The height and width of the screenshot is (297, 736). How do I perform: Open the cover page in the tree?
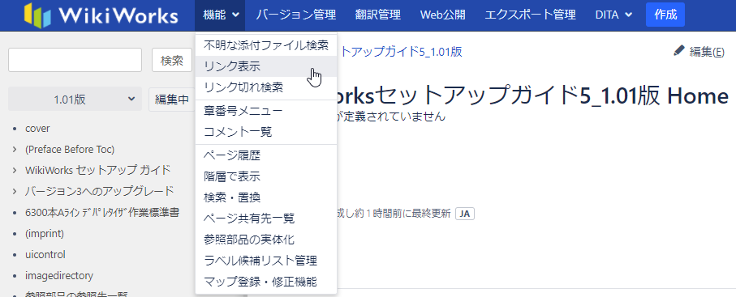pyautogui.click(x=37, y=129)
